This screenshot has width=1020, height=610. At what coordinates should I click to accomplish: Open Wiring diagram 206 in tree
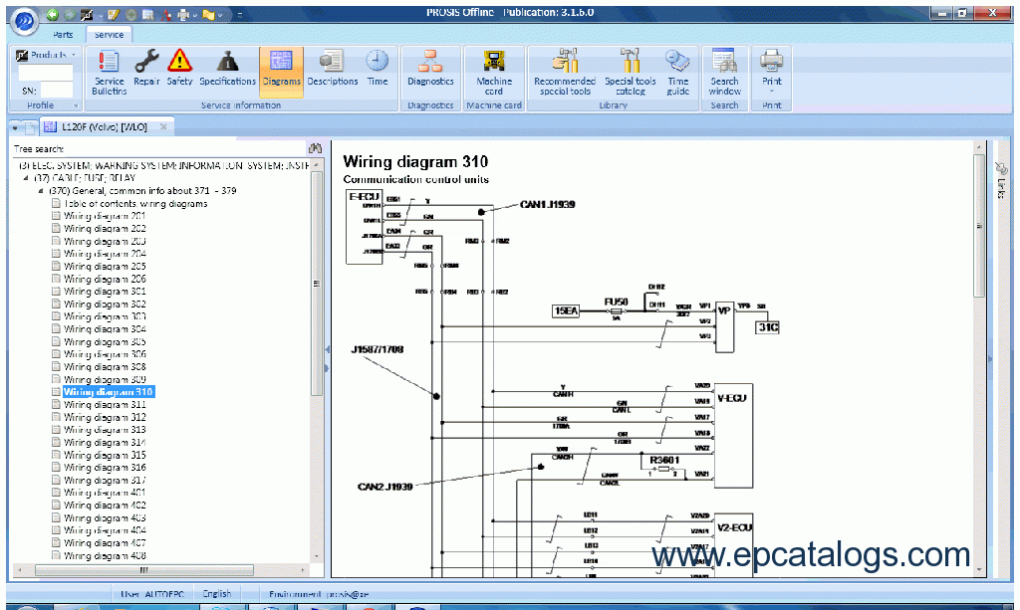coord(105,279)
